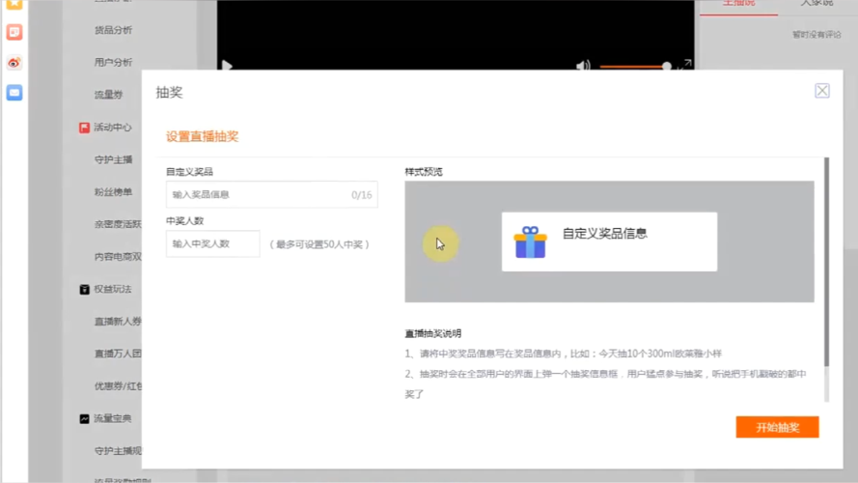This screenshot has width=858, height=483.
Task: Open 亲密度活跃 sidebar item
Action: tap(118, 224)
